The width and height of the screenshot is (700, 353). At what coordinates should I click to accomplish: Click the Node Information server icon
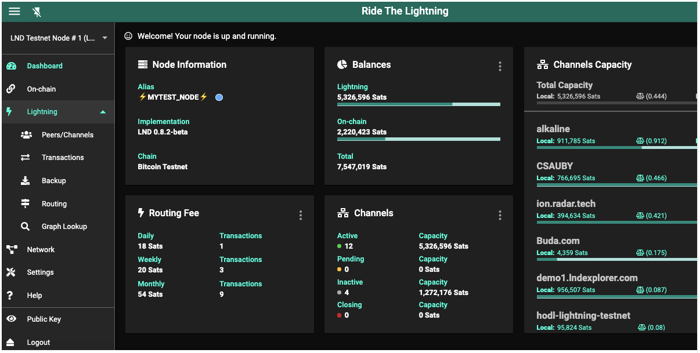point(143,64)
